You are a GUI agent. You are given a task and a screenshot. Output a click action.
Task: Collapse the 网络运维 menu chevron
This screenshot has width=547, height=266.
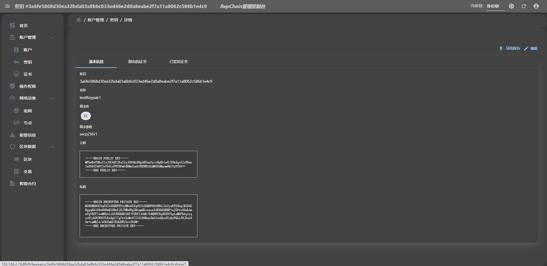[x=53, y=98]
